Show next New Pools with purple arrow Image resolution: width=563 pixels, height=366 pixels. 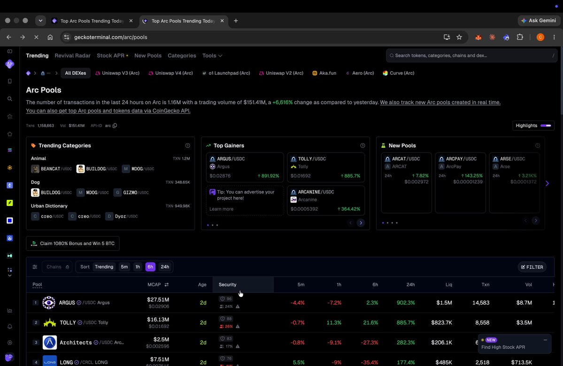click(x=547, y=183)
